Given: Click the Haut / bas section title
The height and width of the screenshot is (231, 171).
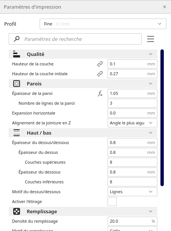Looking at the screenshot, I should click(39, 133).
